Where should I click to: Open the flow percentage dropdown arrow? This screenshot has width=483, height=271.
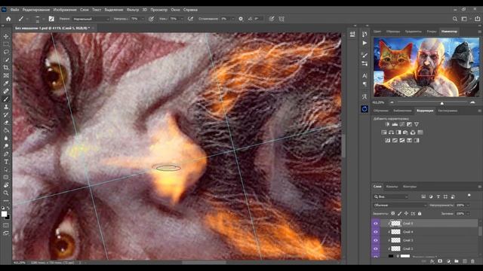click(182, 19)
